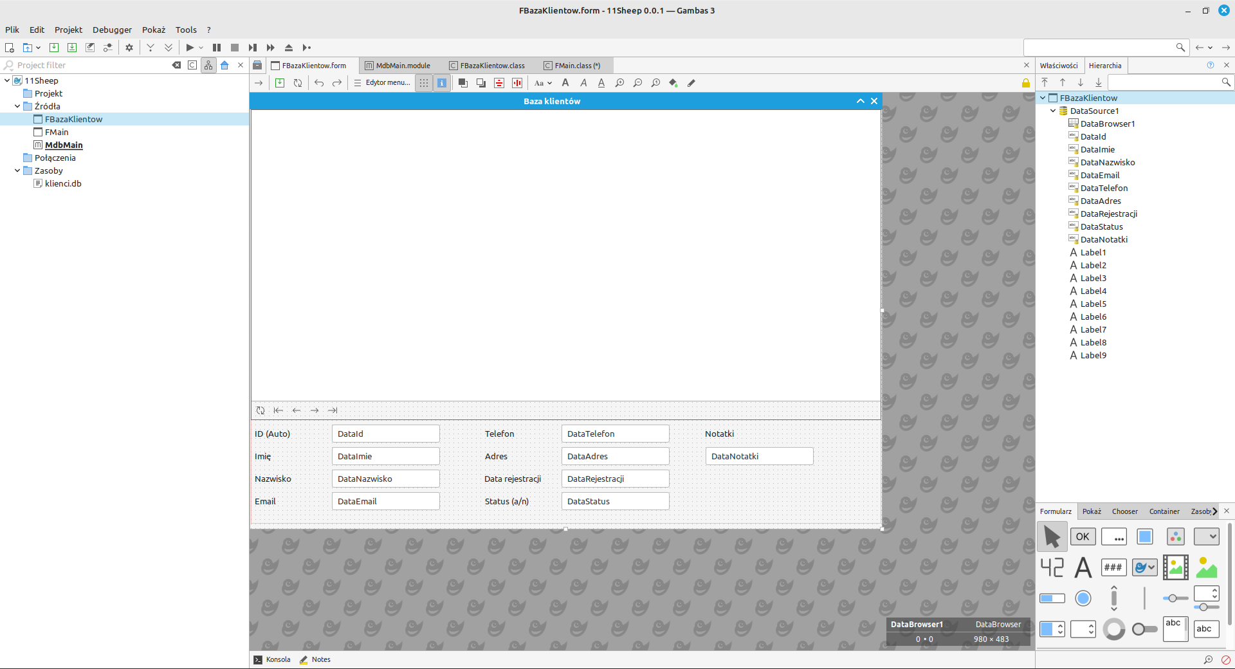Screen dimensions: 1235x669
Task: Toggle the lock icon above the form
Action: click(1026, 83)
